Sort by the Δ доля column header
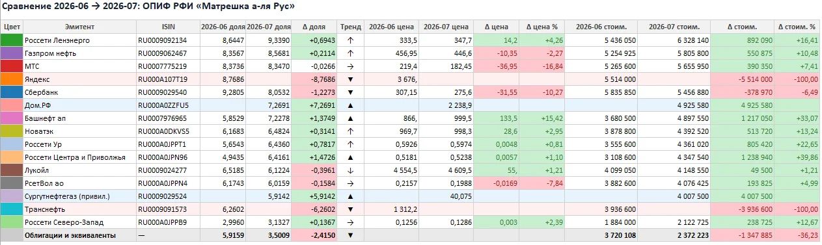Image resolution: width=822 pixels, height=245 pixels. (314, 27)
